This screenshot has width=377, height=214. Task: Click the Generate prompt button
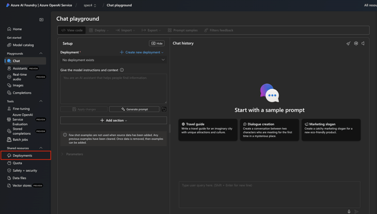coord(134,109)
